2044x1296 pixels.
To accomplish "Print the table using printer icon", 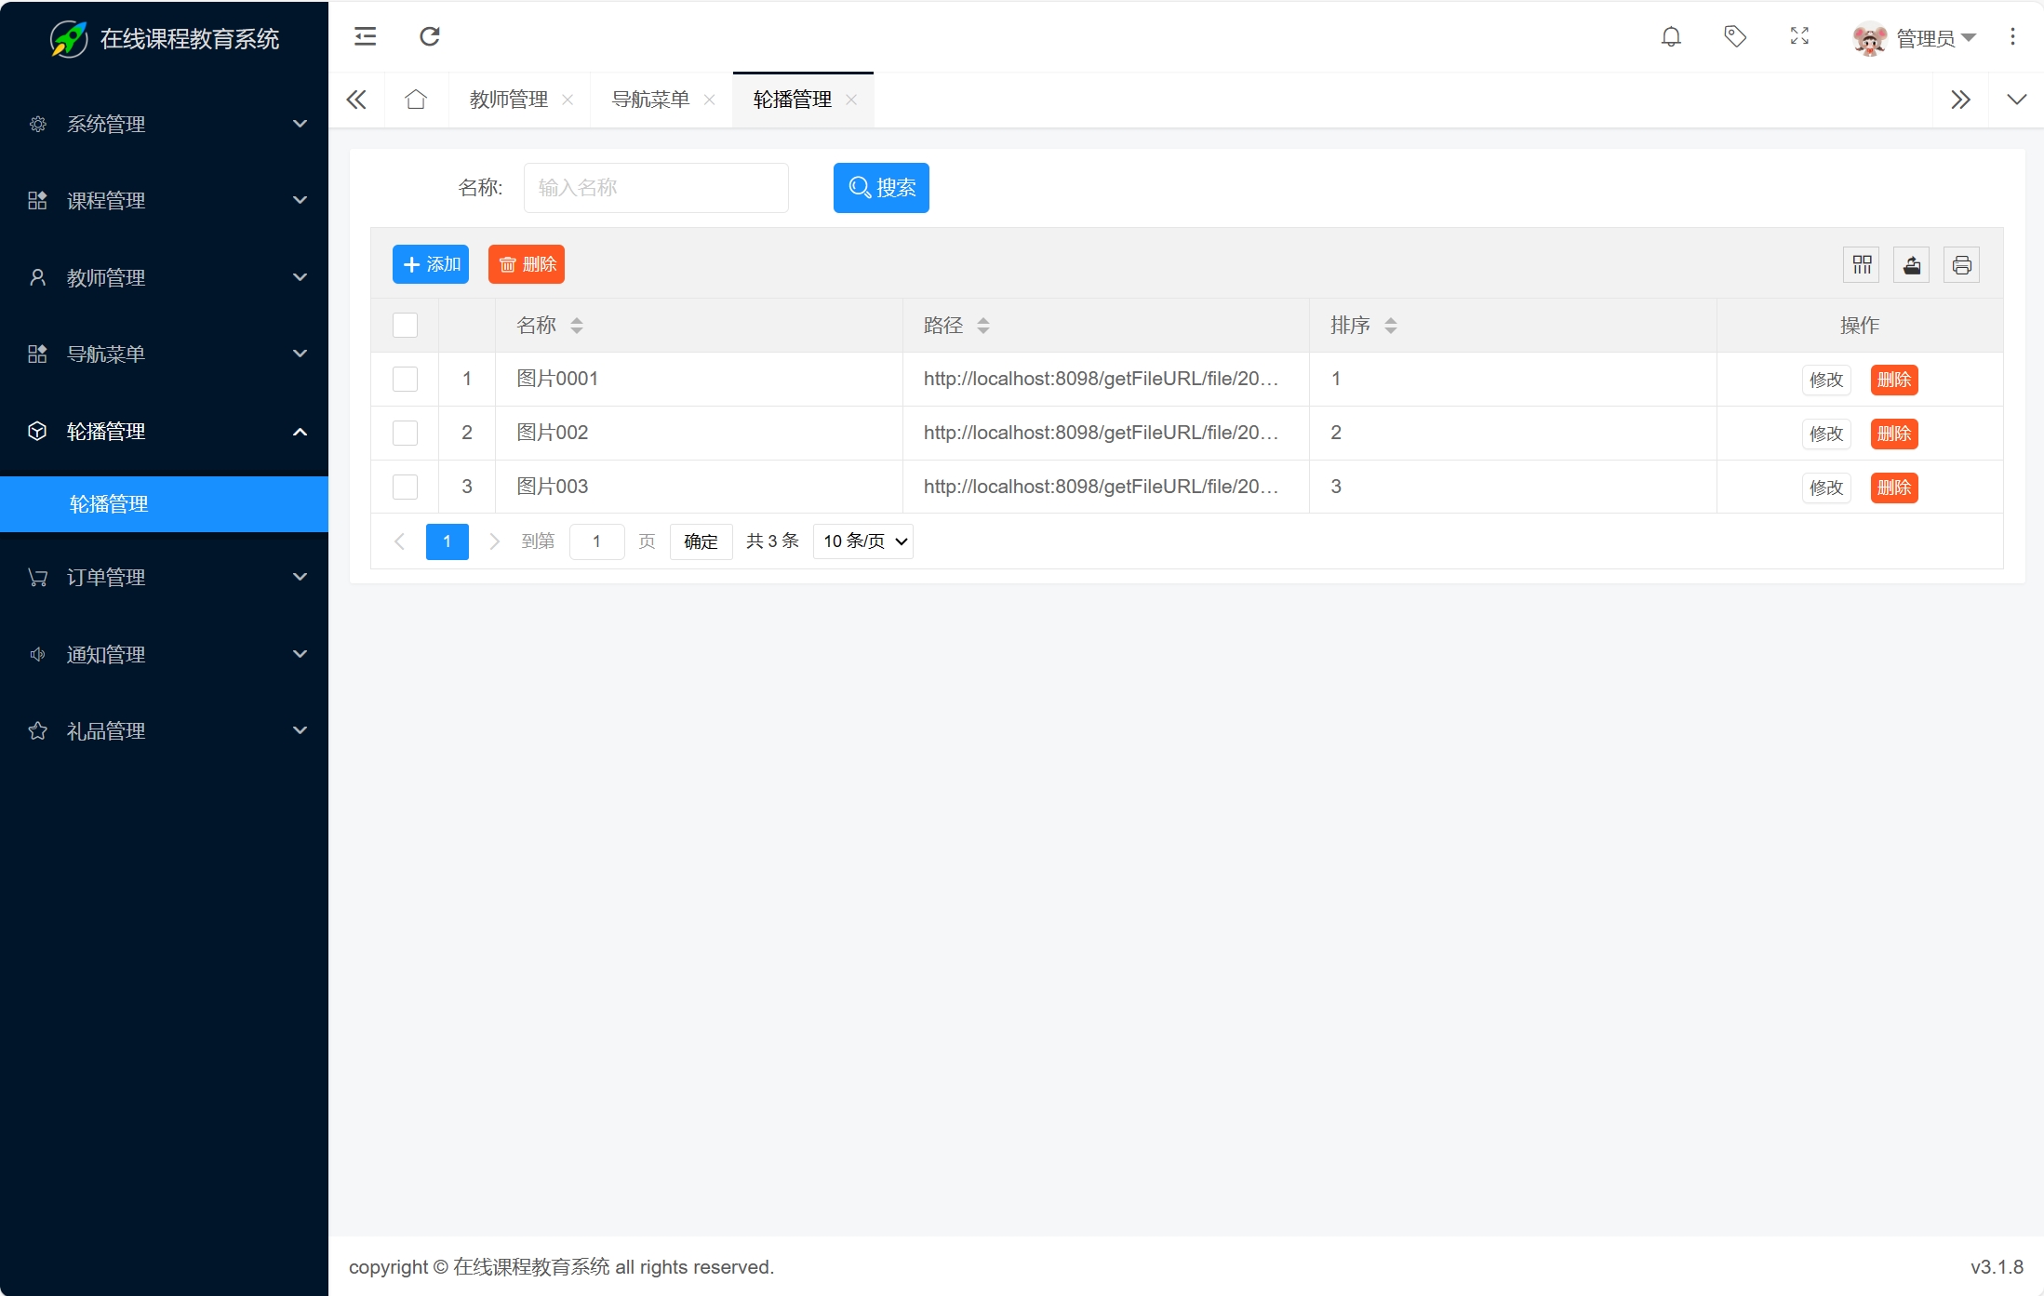I will (x=1961, y=265).
